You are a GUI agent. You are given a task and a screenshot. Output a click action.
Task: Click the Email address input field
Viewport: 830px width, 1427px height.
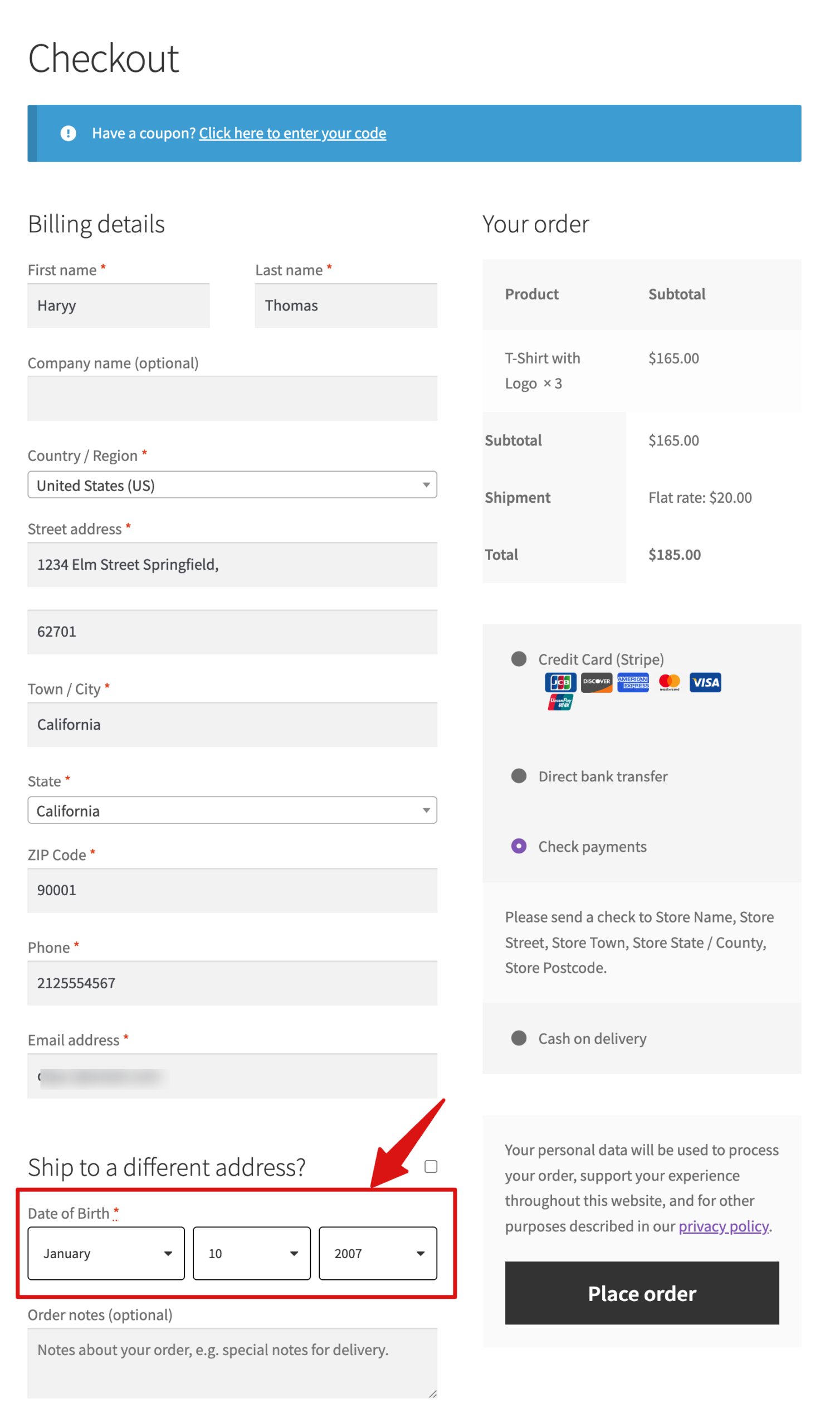pyautogui.click(x=232, y=1076)
